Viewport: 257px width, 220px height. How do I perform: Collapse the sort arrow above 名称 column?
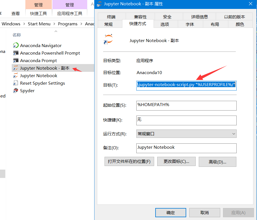(56, 31)
